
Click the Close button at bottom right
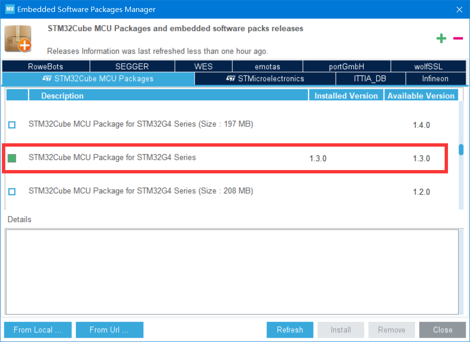442,330
